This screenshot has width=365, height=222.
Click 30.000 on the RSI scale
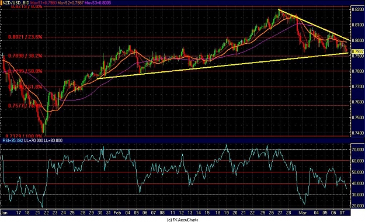(358, 195)
